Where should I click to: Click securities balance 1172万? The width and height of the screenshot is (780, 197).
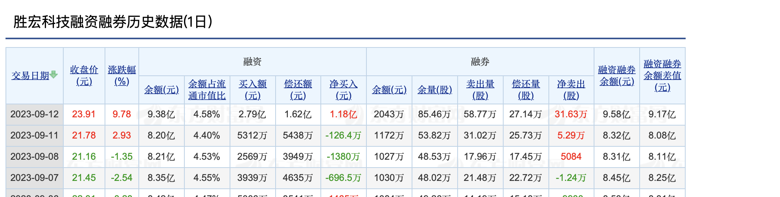coord(389,135)
